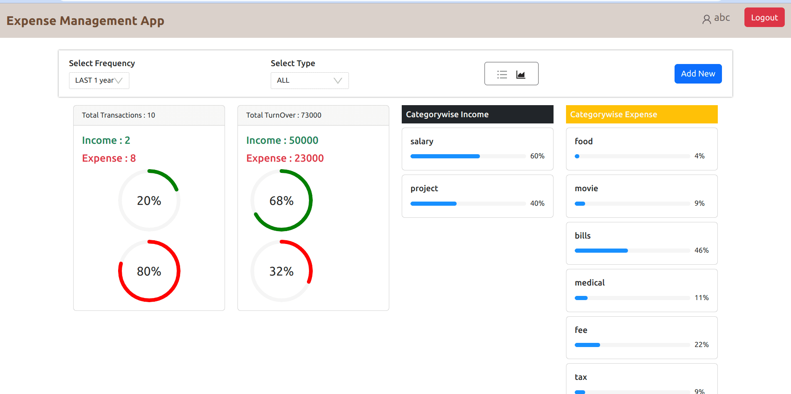The width and height of the screenshot is (791, 394).
Task: Click the salary 60% progress bar
Action: [468, 156]
